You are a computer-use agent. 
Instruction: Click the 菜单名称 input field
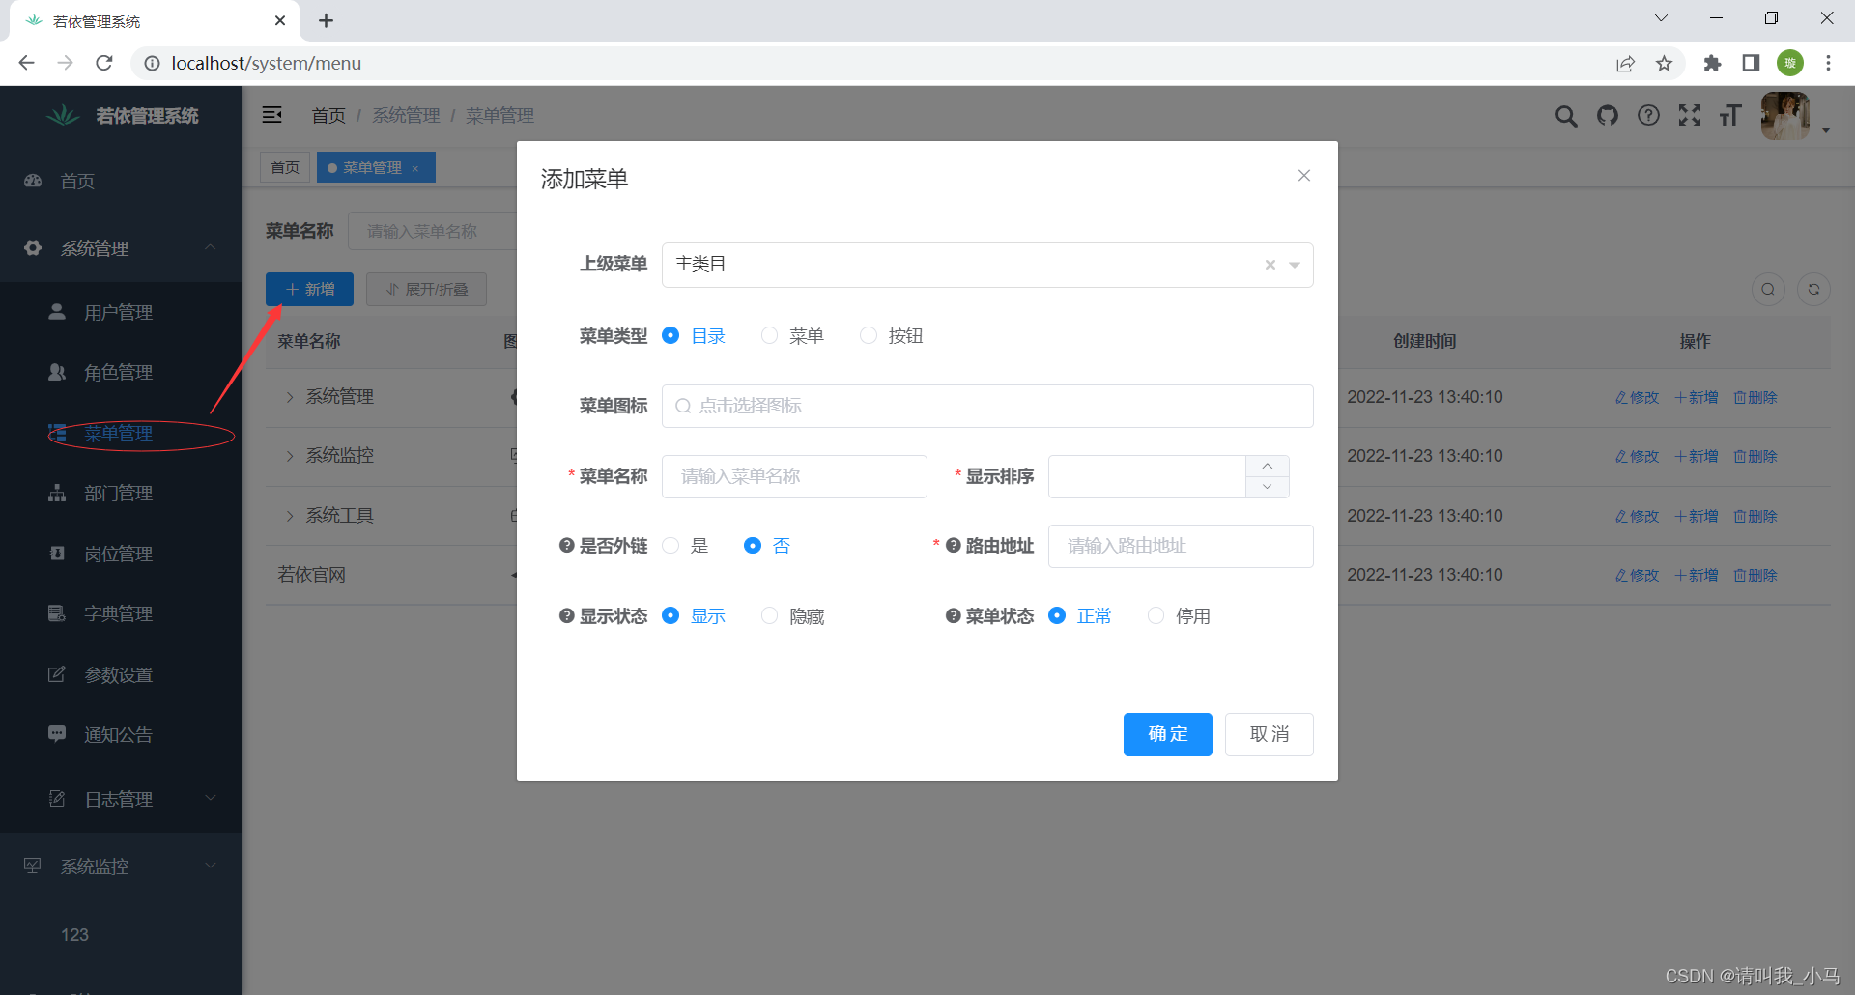coord(794,476)
